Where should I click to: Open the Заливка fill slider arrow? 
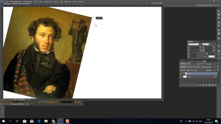(x=218, y=70)
